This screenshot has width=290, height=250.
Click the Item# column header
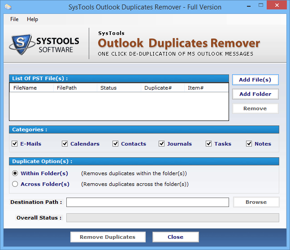pyautogui.click(x=206, y=88)
